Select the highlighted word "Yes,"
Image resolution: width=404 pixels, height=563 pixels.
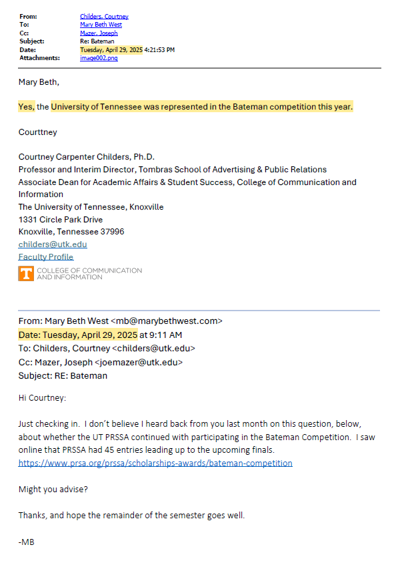(x=26, y=107)
